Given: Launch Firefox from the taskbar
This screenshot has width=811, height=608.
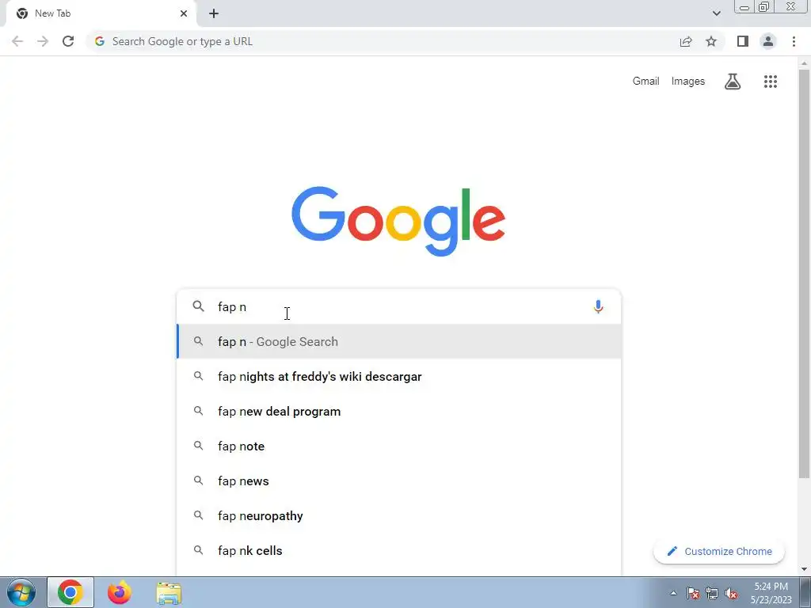Looking at the screenshot, I should click(x=120, y=592).
